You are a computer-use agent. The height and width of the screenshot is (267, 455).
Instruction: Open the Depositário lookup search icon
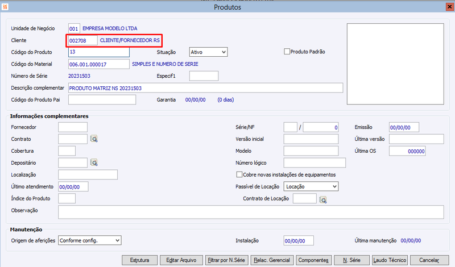[94, 162]
